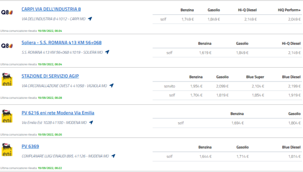Click the Gasolio price 1,804 € at PV 6216
303x172 pixels.
pos(295,123)
